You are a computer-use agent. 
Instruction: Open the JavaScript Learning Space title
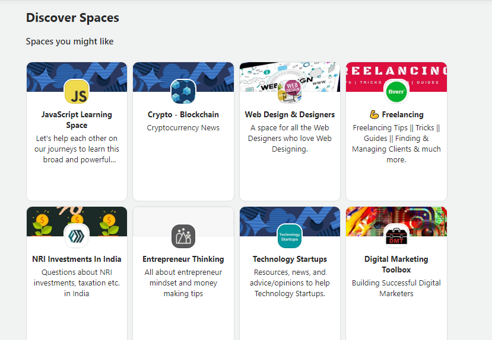[x=77, y=120]
